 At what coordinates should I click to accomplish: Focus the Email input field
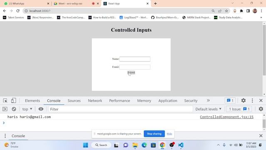(x=135, y=67)
